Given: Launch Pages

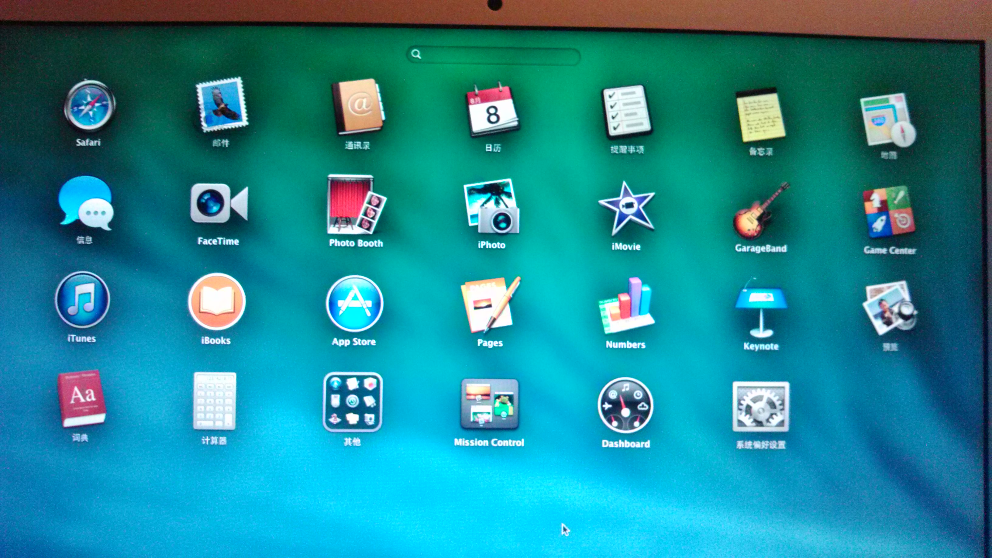Looking at the screenshot, I should click(491, 305).
